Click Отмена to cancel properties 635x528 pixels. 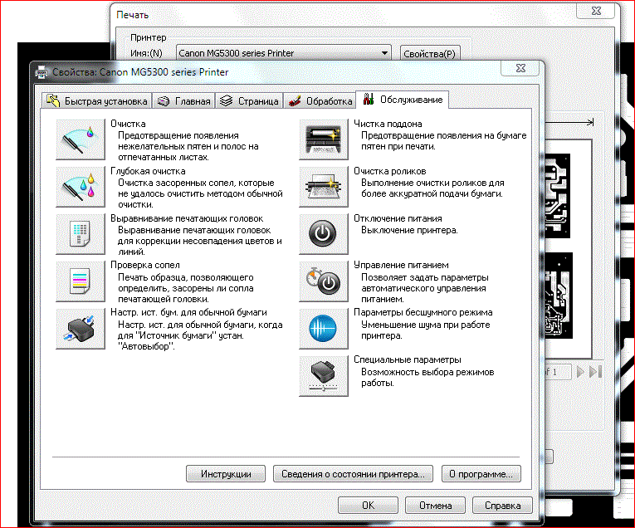coord(435,506)
